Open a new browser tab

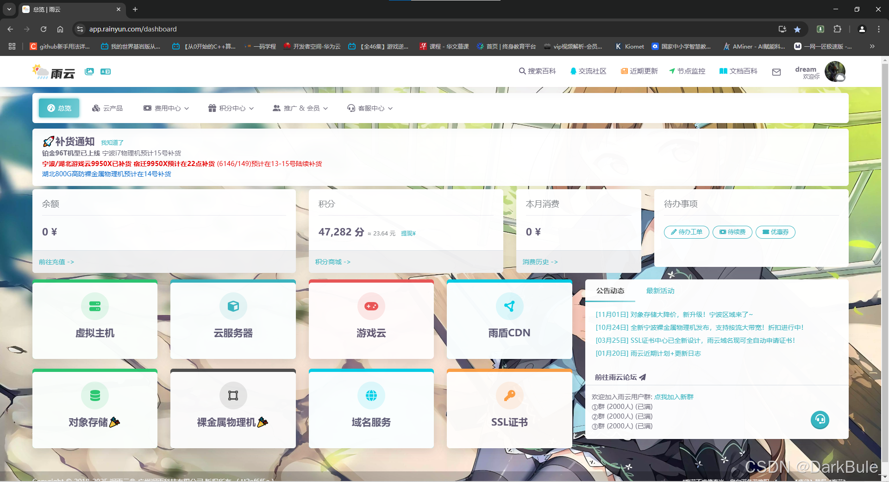tap(135, 9)
